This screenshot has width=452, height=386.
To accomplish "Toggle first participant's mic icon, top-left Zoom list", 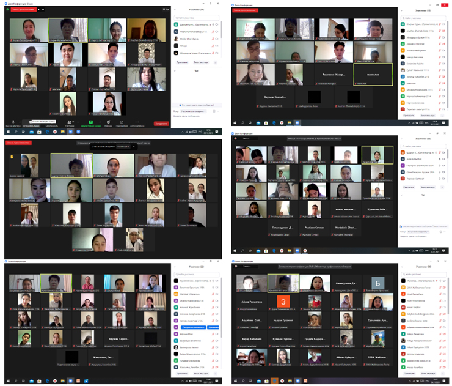I will [213, 24].
